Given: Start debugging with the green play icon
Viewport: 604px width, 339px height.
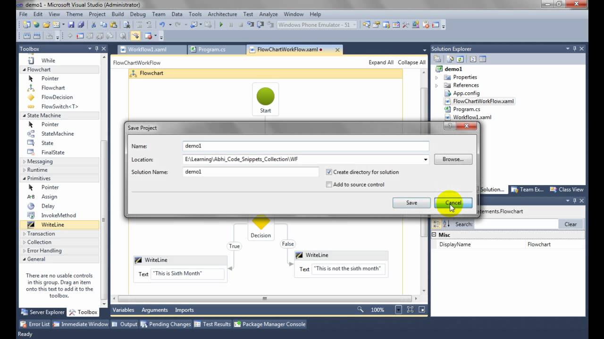Looking at the screenshot, I should click(221, 24).
